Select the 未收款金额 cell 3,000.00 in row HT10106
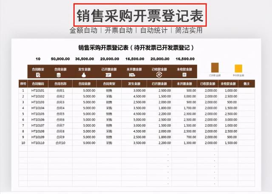Viewport: 272px width, 194px height. (x=228, y=120)
